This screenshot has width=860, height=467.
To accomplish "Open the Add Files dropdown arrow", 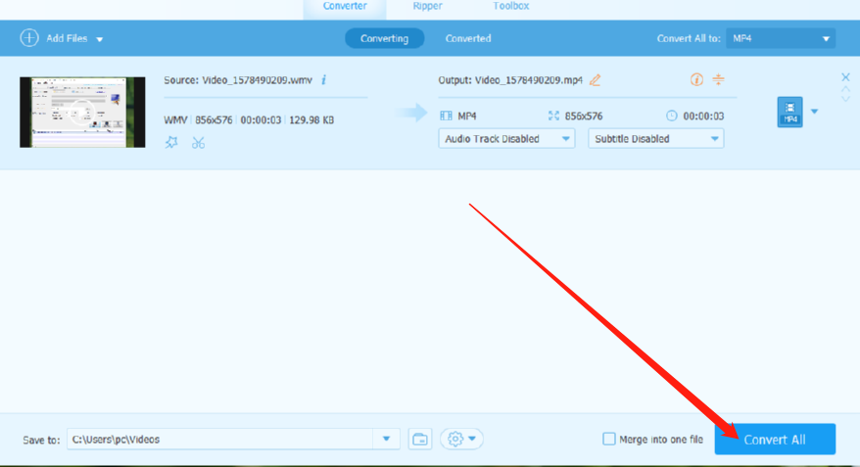I will click(x=99, y=39).
